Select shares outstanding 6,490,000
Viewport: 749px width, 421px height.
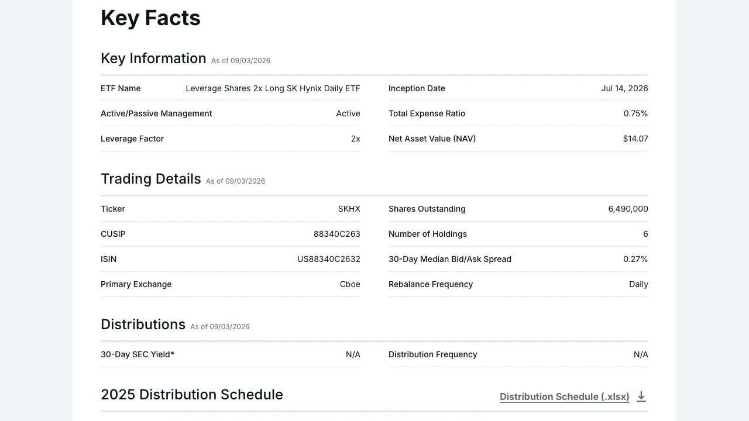pyautogui.click(x=628, y=209)
